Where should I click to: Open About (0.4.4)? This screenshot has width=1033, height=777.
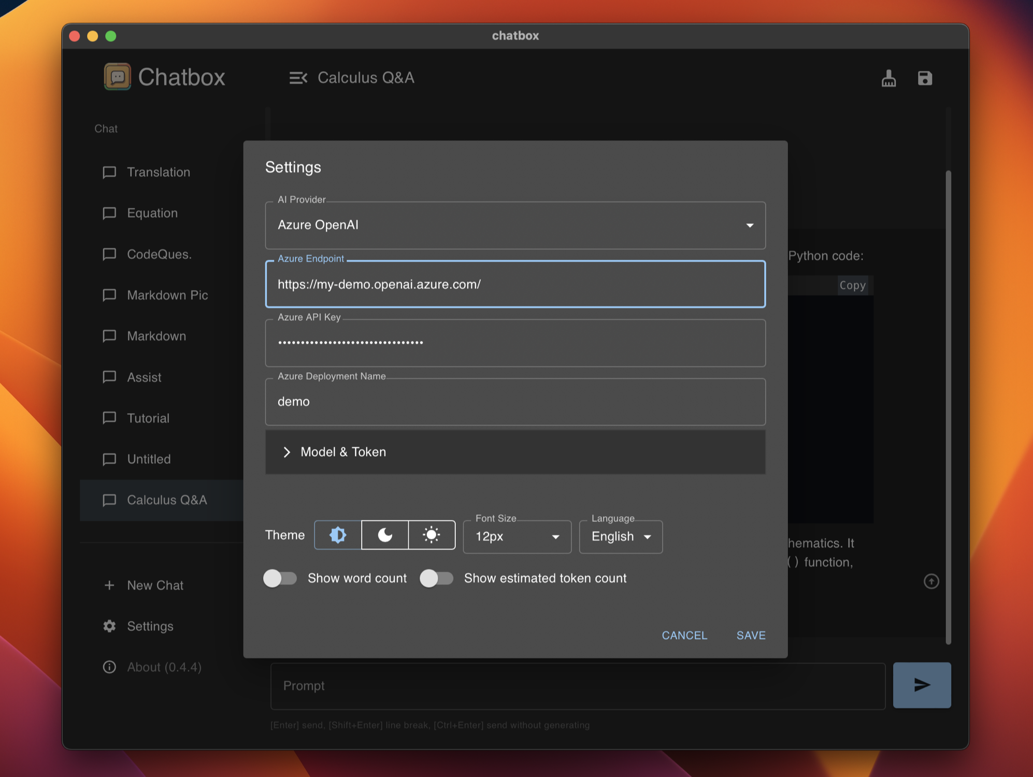(x=162, y=667)
